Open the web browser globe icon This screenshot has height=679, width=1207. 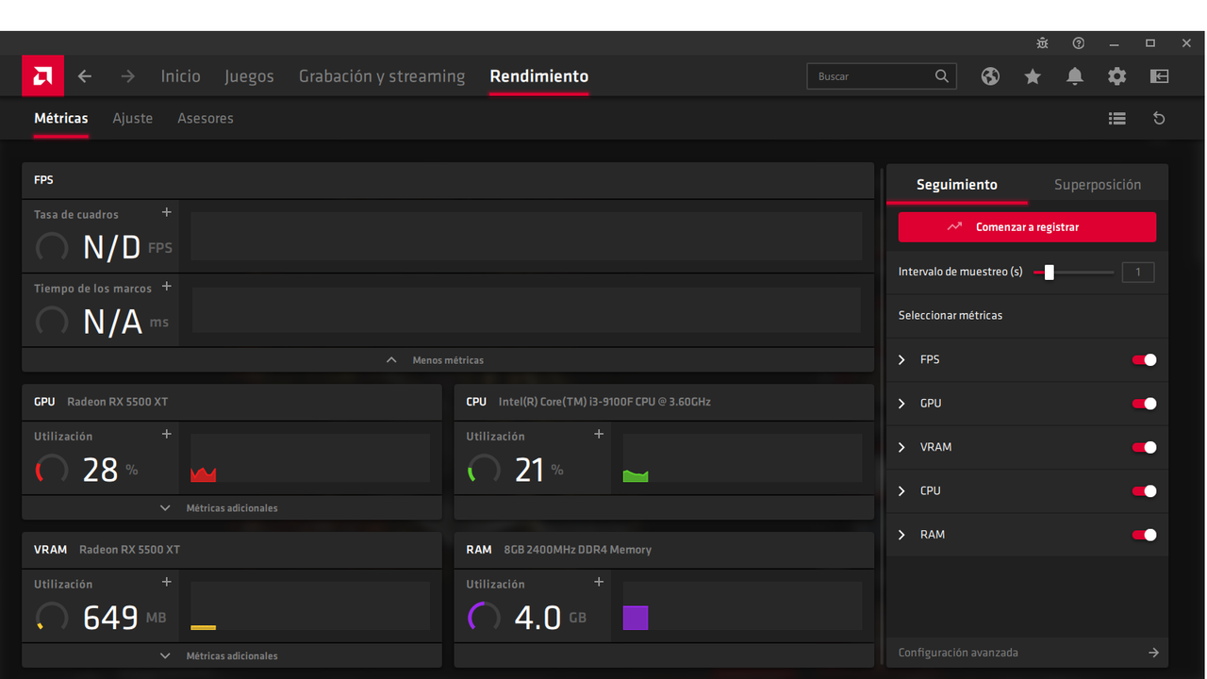coord(990,76)
